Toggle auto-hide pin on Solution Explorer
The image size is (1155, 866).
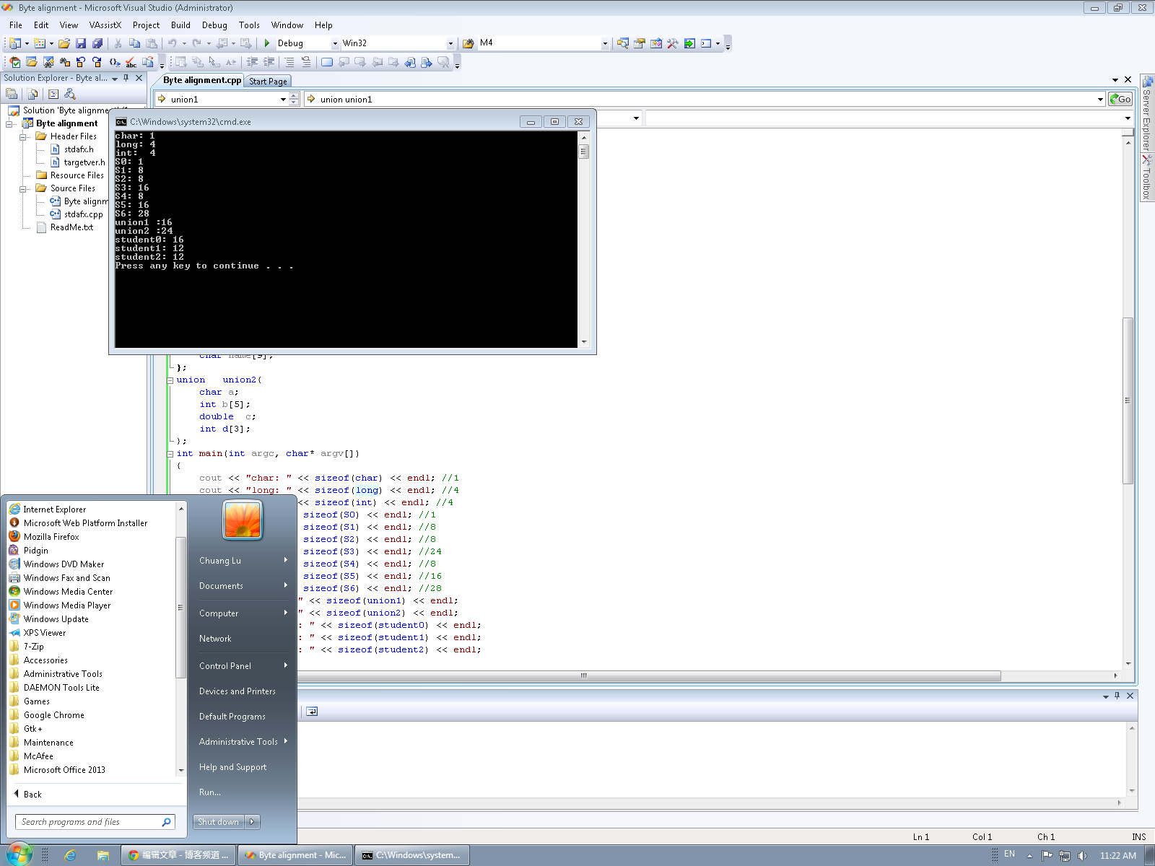(126, 78)
